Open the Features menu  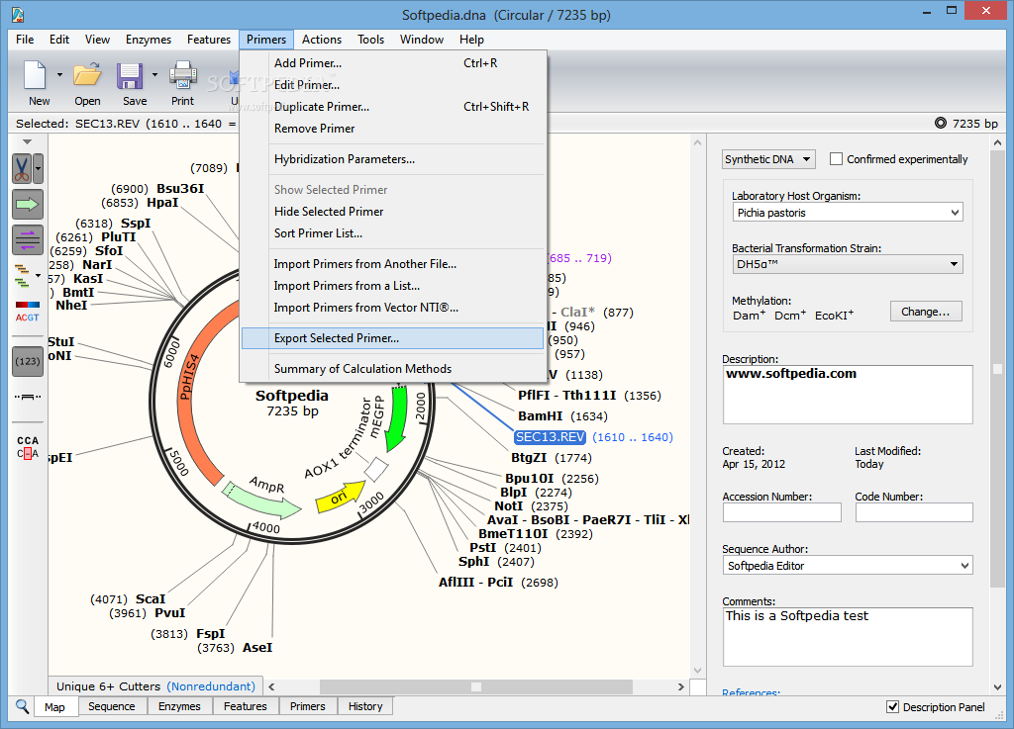pos(209,40)
